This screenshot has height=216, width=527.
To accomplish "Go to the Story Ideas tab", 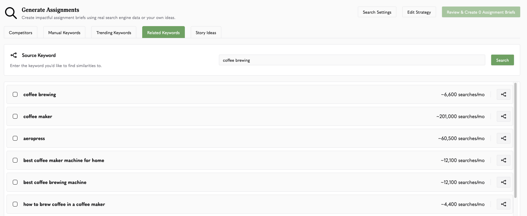I will point(206,32).
